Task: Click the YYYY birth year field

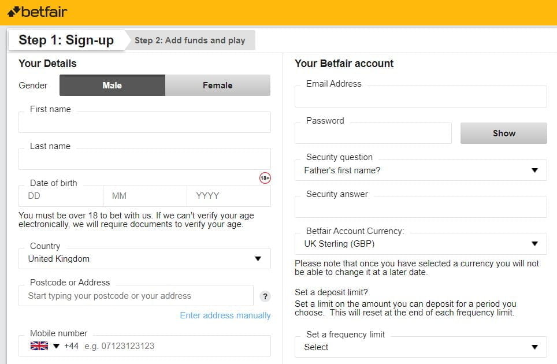Action: (228, 196)
